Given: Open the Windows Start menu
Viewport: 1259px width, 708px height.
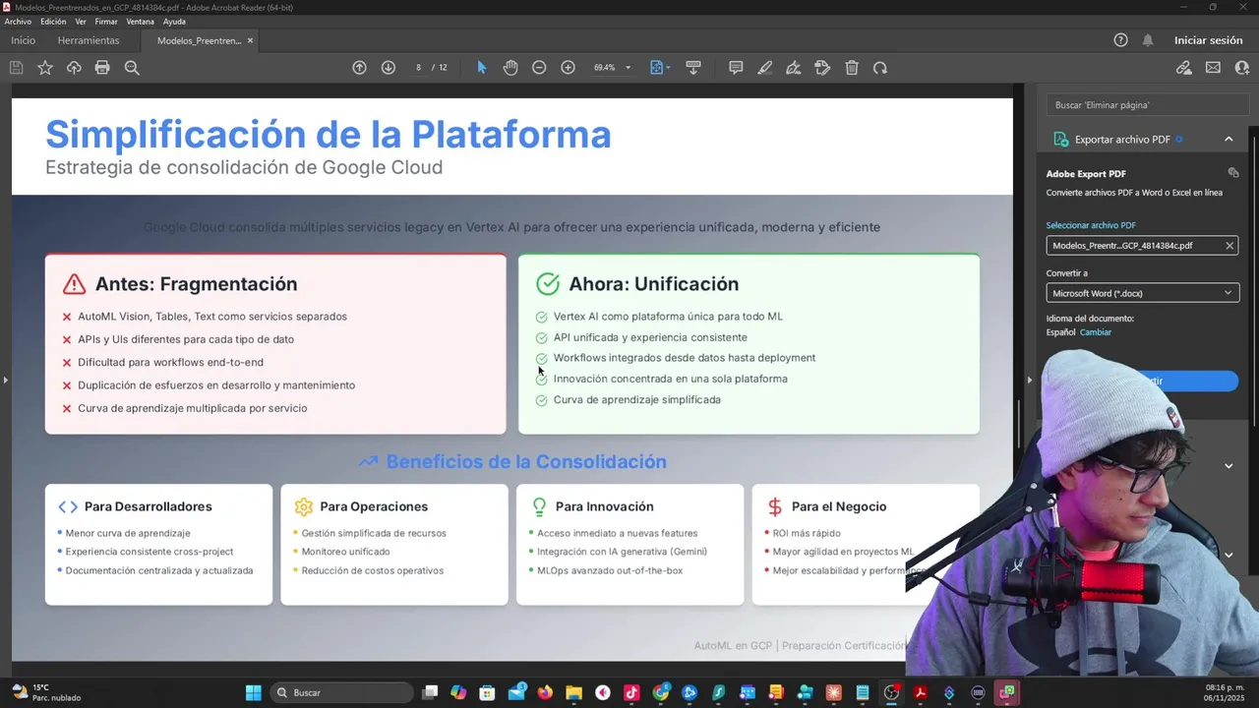Looking at the screenshot, I should pyautogui.click(x=253, y=692).
